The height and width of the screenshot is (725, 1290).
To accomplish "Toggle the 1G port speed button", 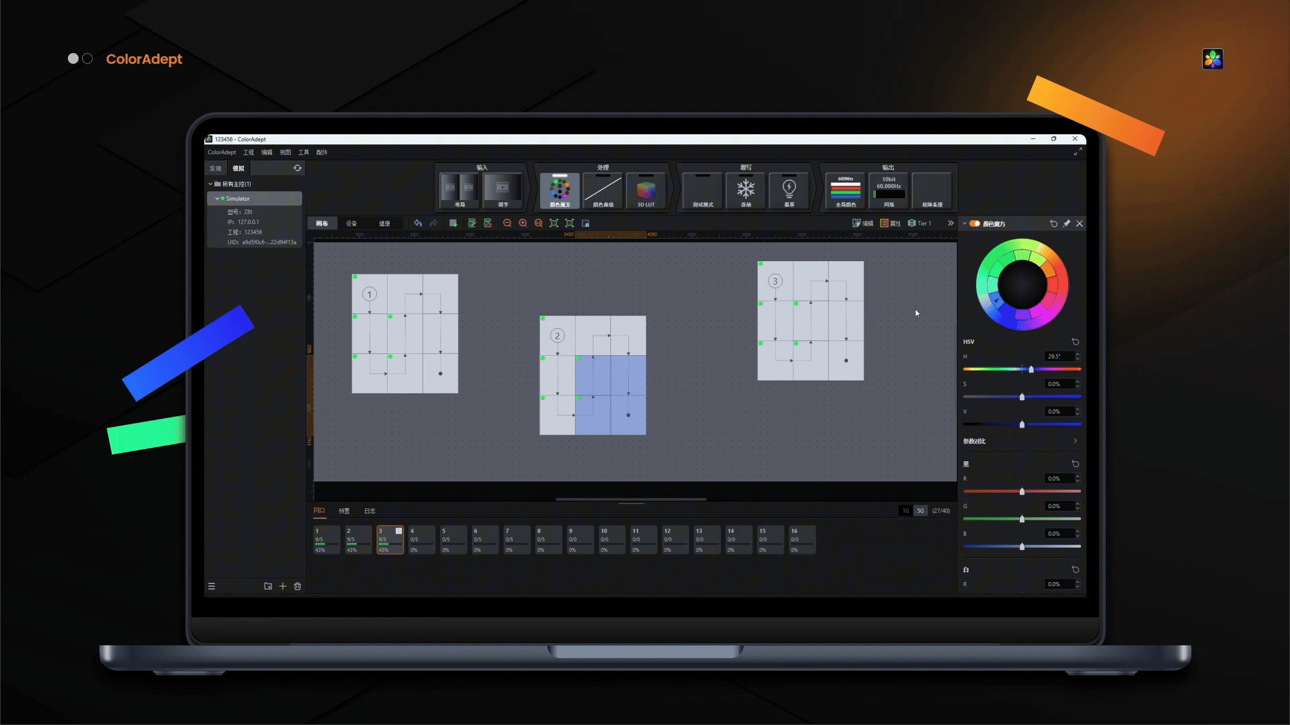I will pyautogui.click(x=906, y=511).
